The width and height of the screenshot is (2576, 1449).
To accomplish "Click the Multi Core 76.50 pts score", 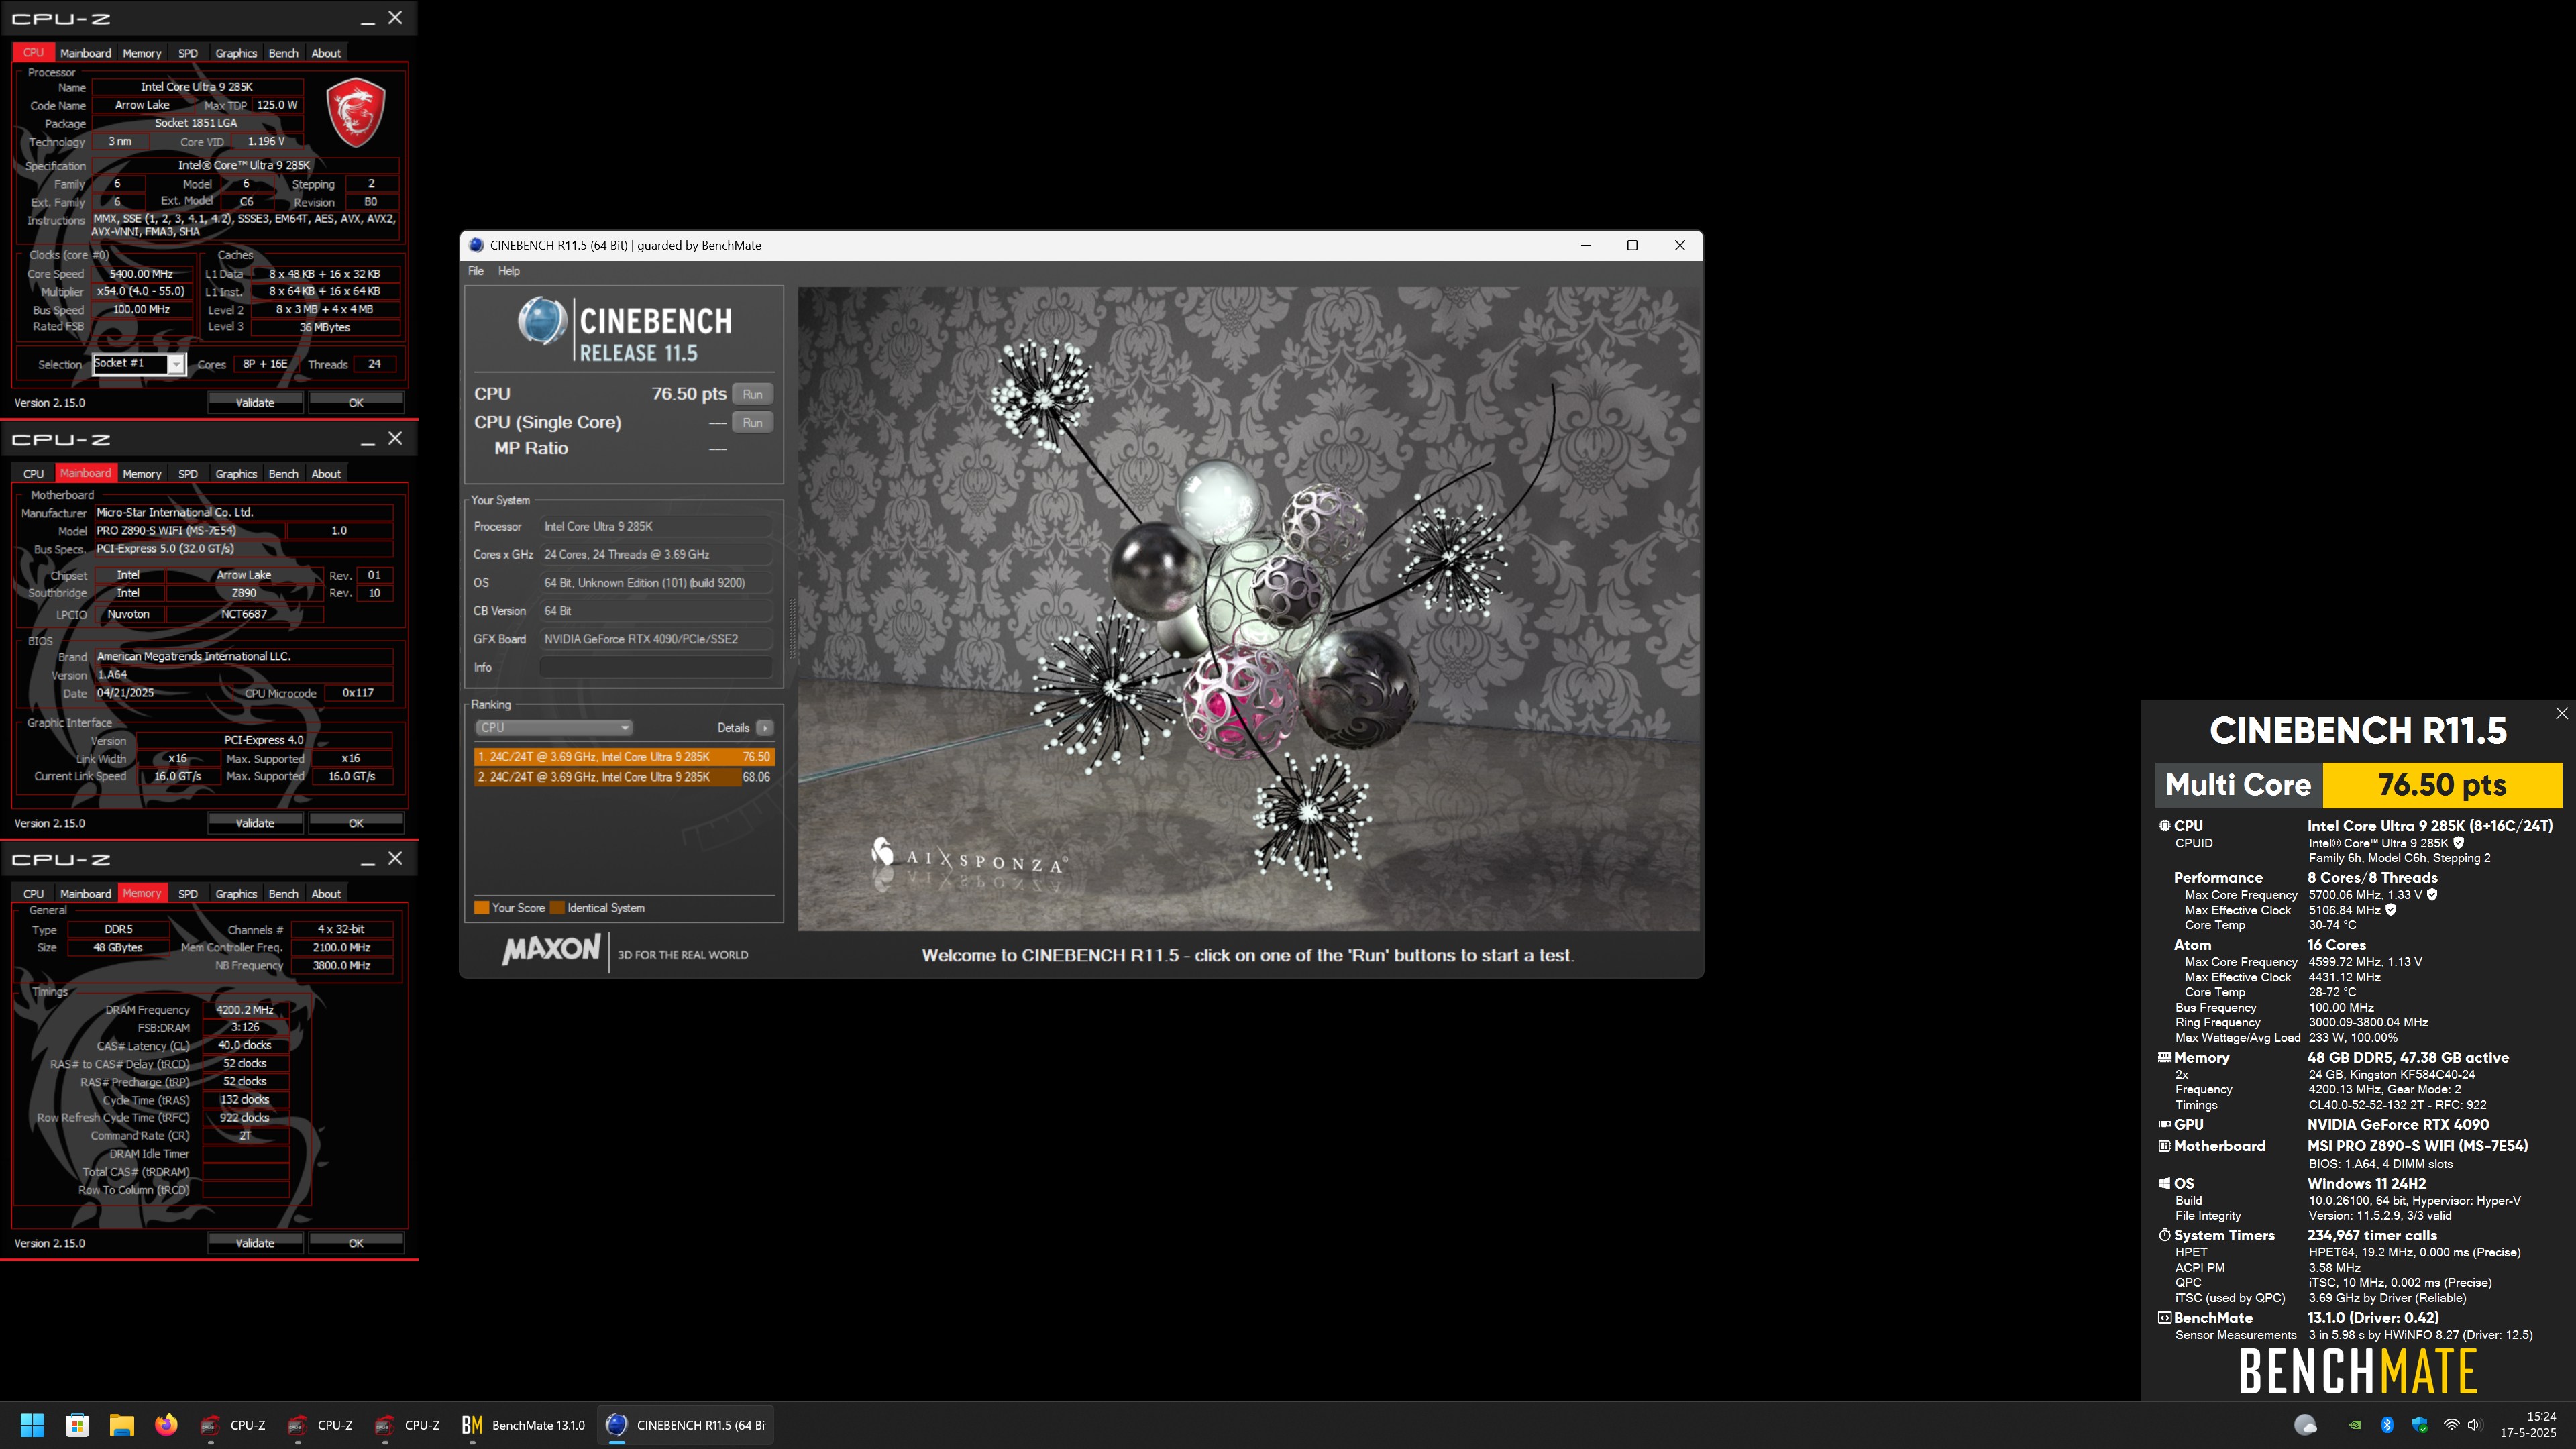I will [2441, 785].
